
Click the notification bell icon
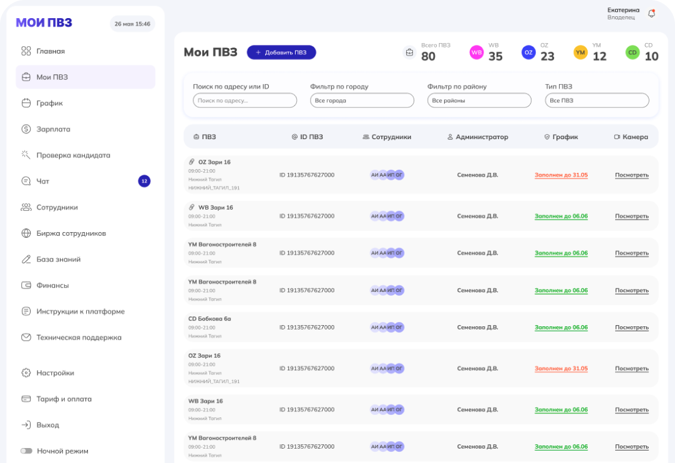(651, 13)
